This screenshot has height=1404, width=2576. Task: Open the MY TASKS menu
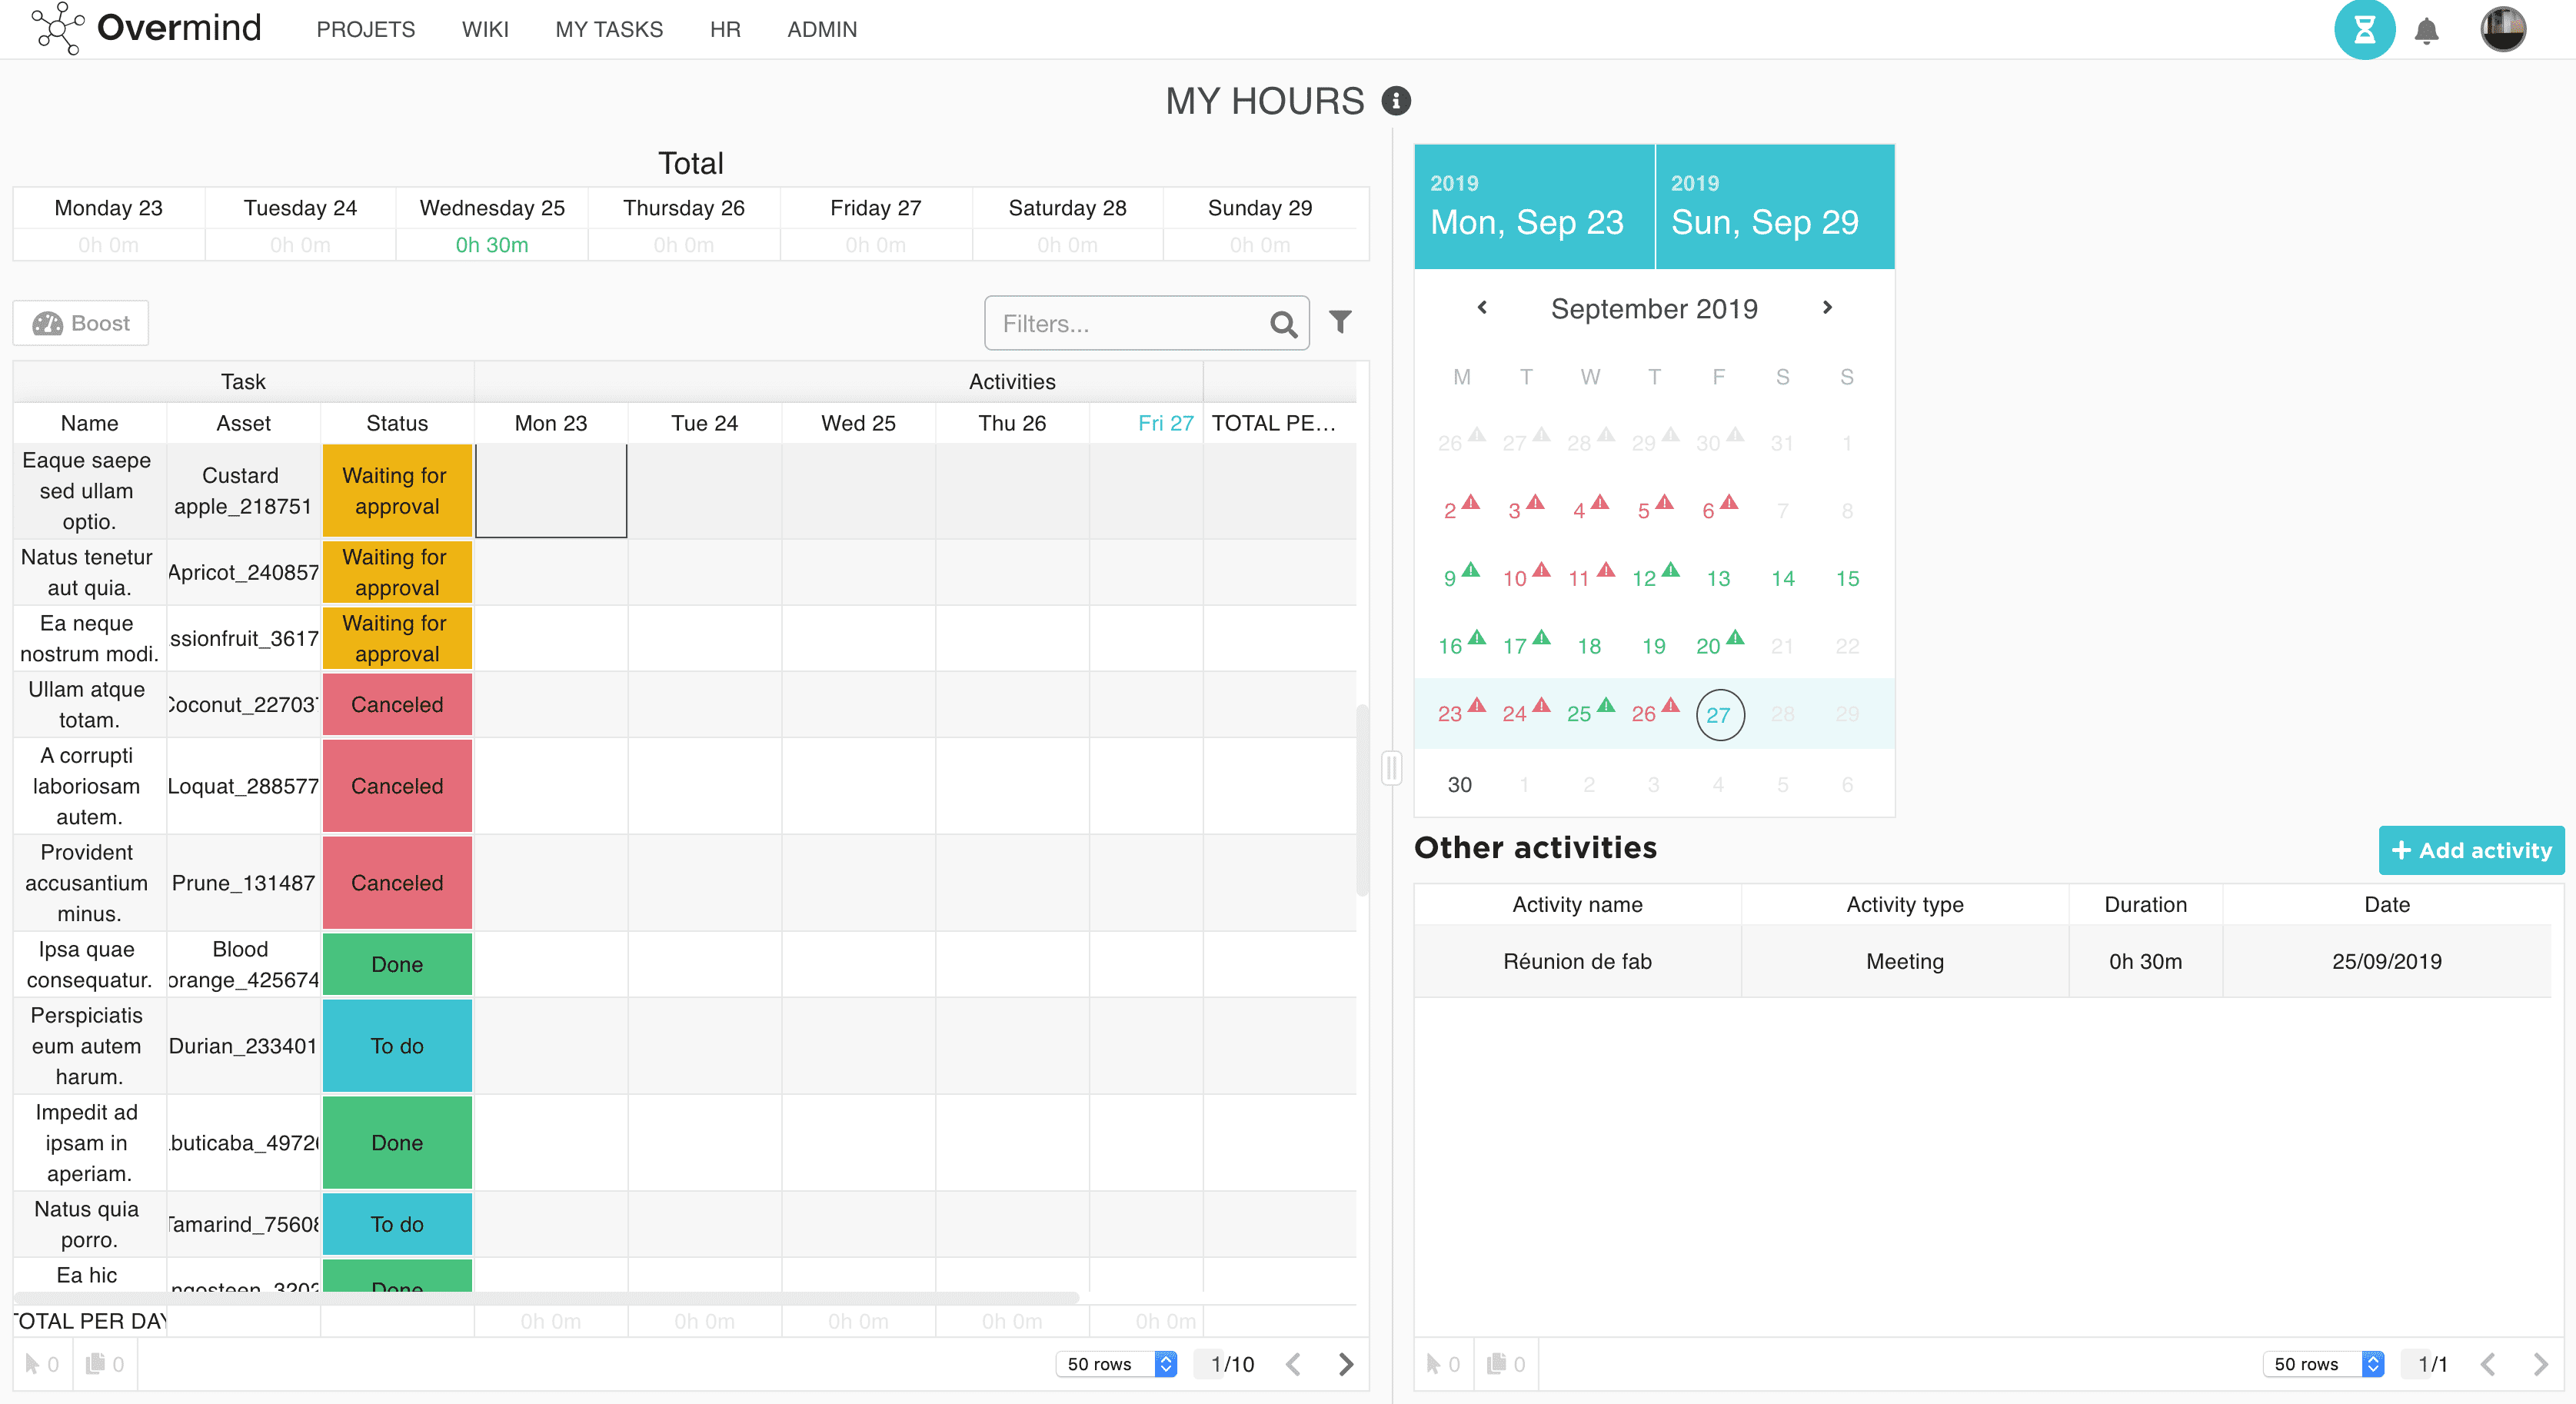pos(609,29)
